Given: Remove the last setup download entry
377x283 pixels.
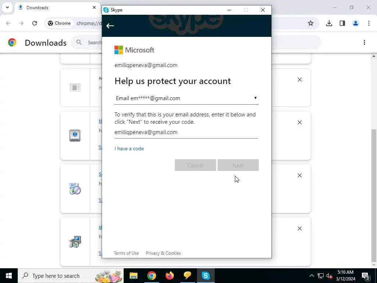Looking at the screenshot, I should [299, 228].
